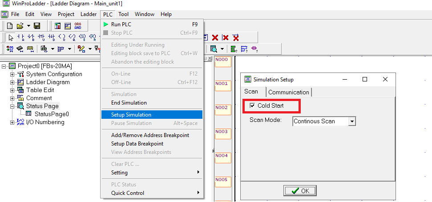Collapse the Status Page tree node
This screenshot has height=202, width=432.
(x=12, y=106)
